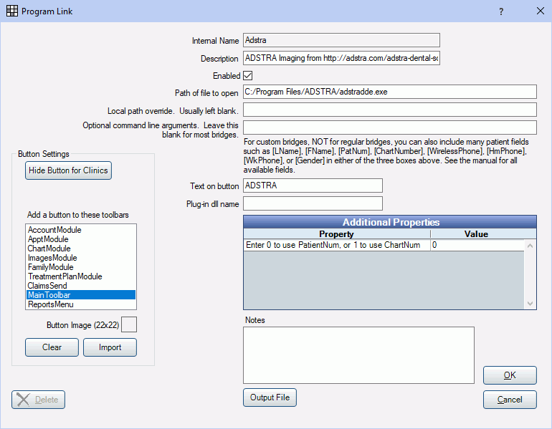Click the properties grid scroll up arrow

click(x=530, y=246)
